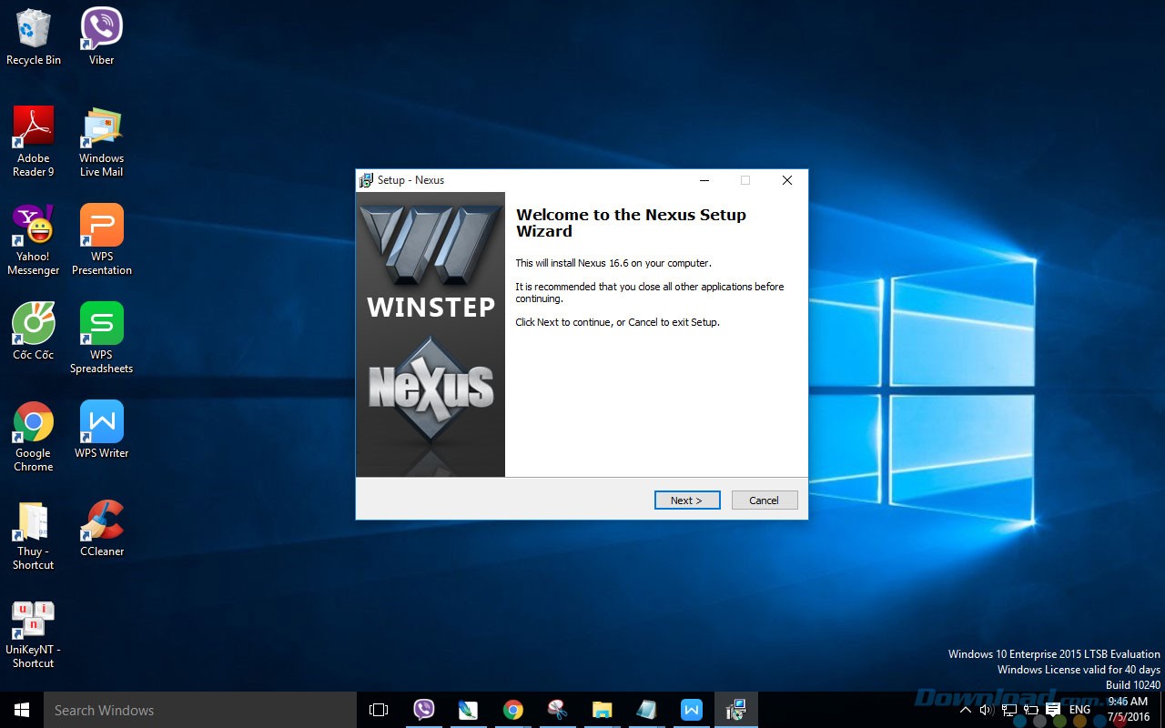The height and width of the screenshot is (728, 1165).
Task: Open Task View from the taskbar
Action: [x=379, y=710]
